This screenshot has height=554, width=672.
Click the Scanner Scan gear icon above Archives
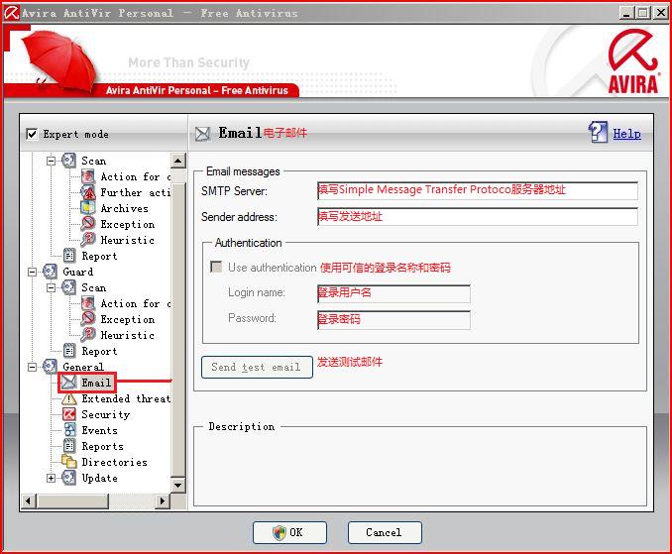pyautogui.click(x=68, y=161)
